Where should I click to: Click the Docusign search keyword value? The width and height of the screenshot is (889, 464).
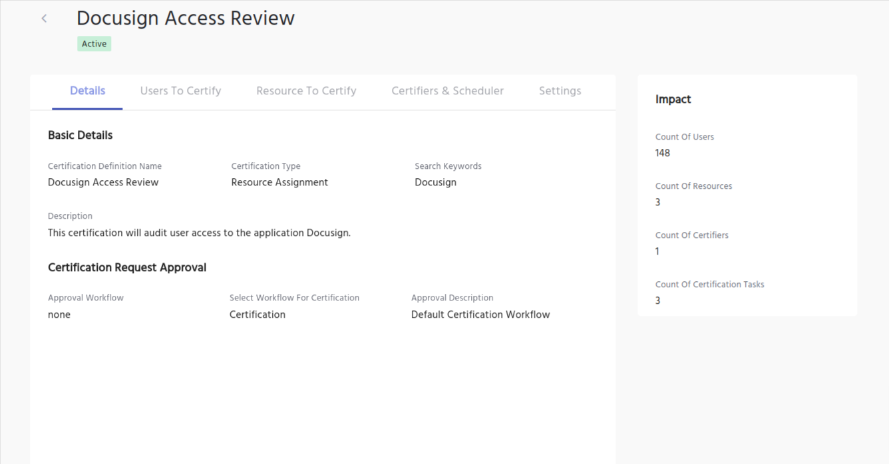pos(435,182)
